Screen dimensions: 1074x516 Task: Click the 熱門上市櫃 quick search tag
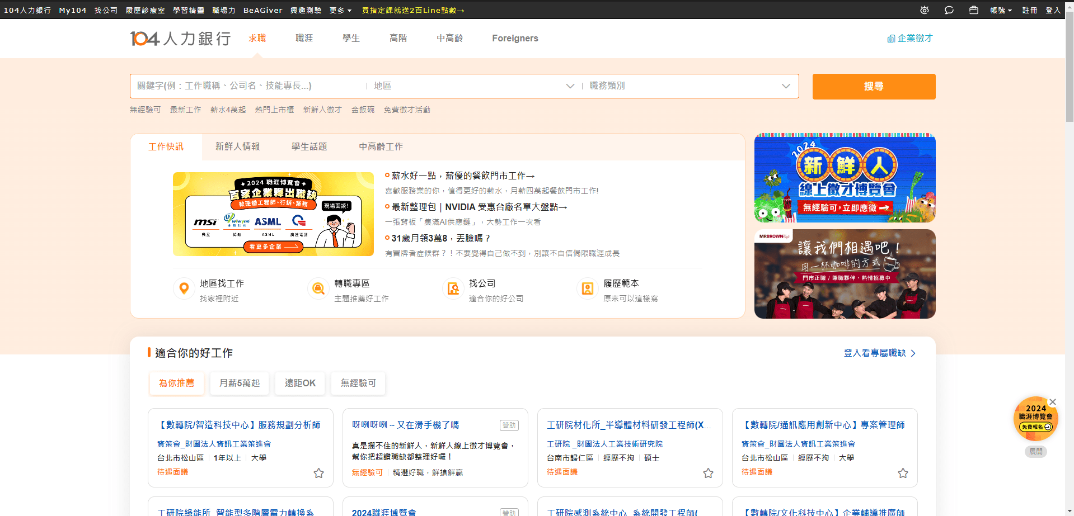(274, 110)
